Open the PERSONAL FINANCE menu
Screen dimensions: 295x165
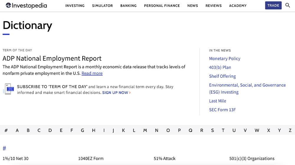[162, 6]
